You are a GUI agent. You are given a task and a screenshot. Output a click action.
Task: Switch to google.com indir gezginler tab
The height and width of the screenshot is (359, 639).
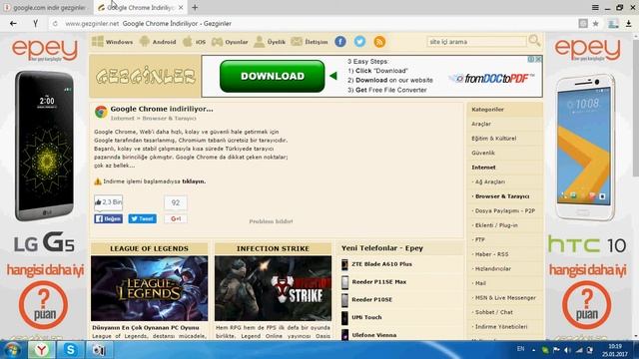point(46,7)
